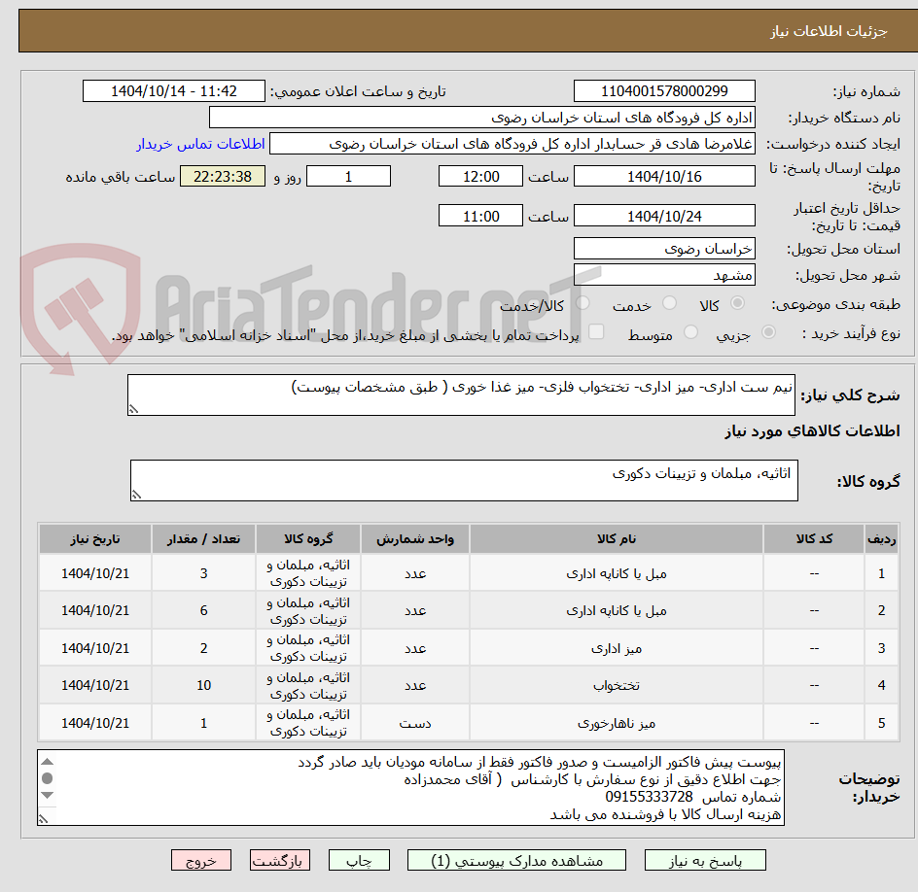This screenshot has height=892, width=918.
Task: Click the تاریخ نیاز column header
Action: [95, 538]
